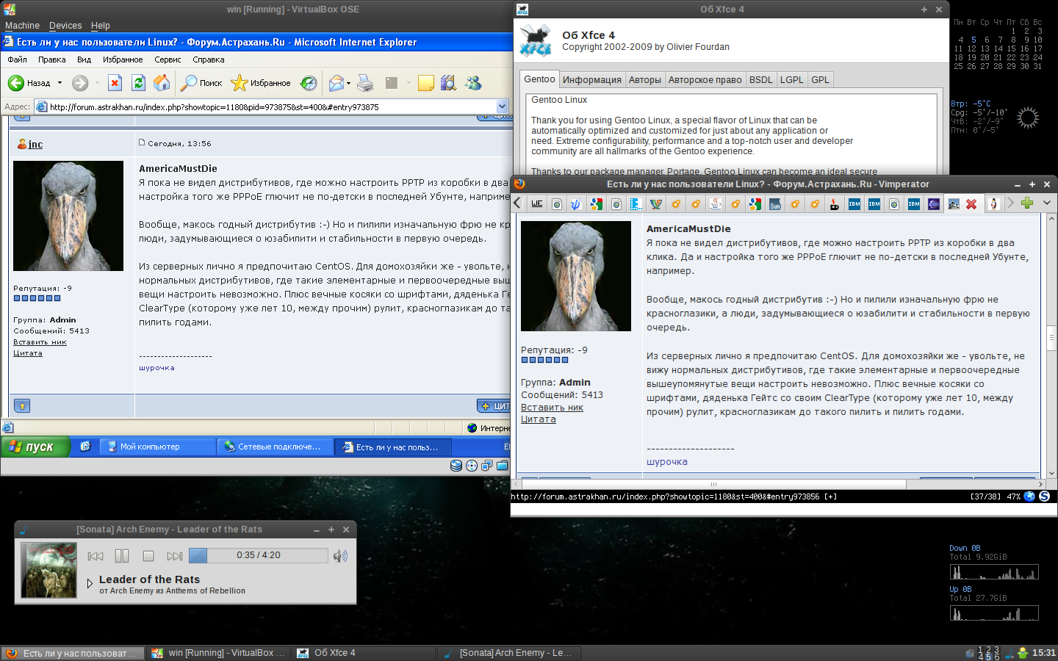Open the Правка menu in Internet Explorer
Image resolution: width=1058 pixels, height=661 pixels.
click(51, 59)
